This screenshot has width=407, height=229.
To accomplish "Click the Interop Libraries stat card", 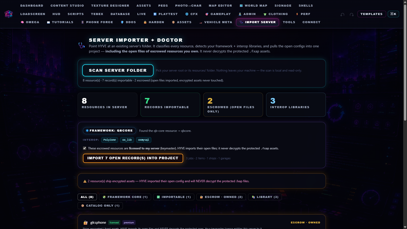I will click(296, 105).
